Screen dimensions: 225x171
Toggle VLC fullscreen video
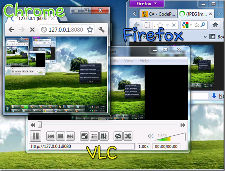(x=84, y=136)
